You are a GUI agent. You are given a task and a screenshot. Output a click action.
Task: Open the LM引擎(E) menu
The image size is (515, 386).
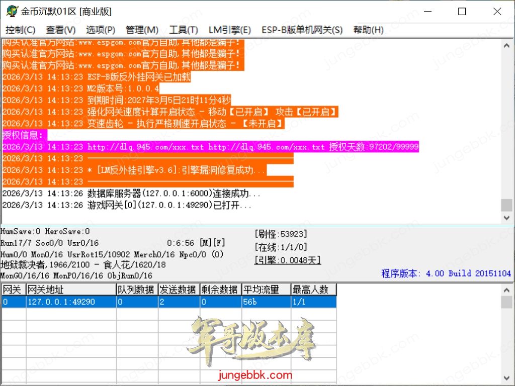[230, 30]
